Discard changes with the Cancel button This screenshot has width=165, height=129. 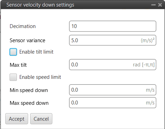(41, 119)
